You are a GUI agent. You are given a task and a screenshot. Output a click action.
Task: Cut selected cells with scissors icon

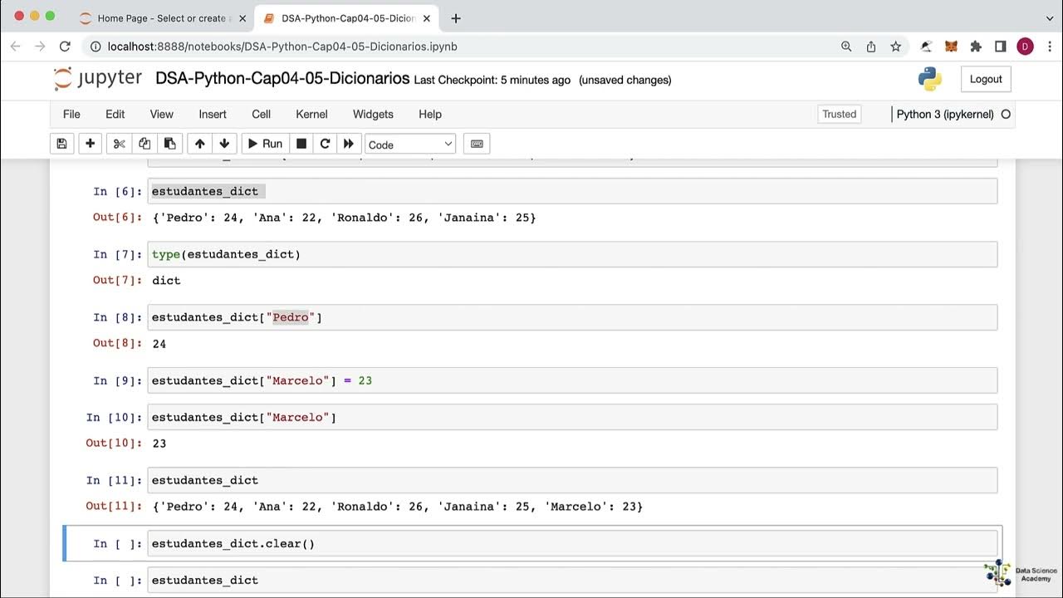click(120, 144)
